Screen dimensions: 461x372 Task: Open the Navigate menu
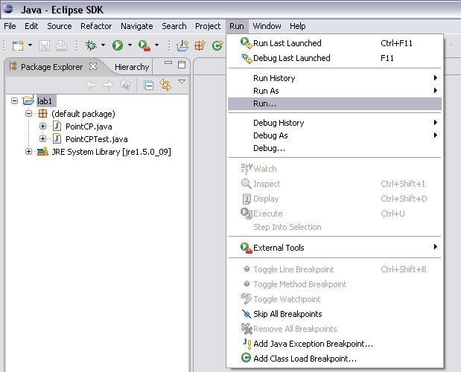[137, 26]
